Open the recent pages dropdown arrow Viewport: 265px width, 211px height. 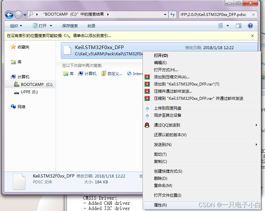(25, 15)
